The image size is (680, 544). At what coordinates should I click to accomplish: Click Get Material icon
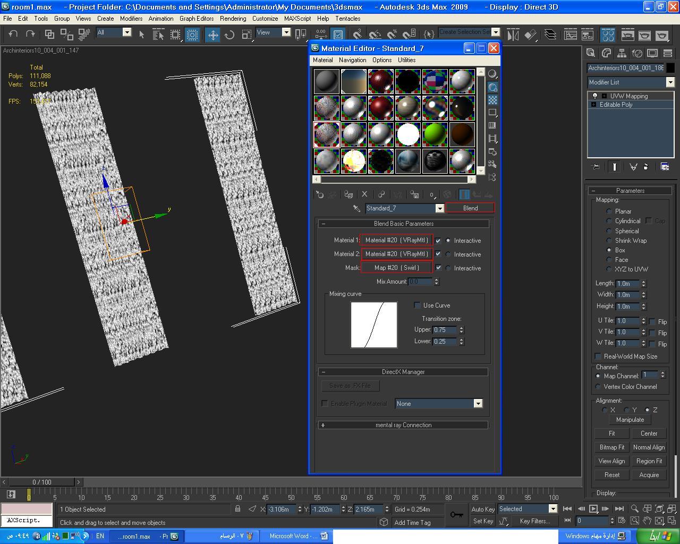(320, 194)
